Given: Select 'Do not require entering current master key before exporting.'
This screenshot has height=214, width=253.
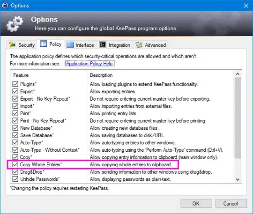Looking at the screenshot, I should point(150,99).
